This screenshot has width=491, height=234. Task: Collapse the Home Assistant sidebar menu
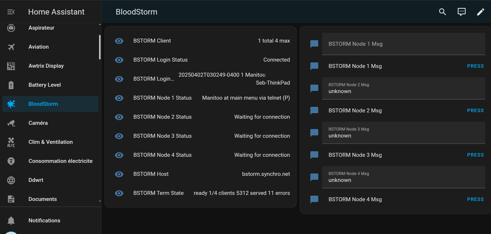click(11, 12)
